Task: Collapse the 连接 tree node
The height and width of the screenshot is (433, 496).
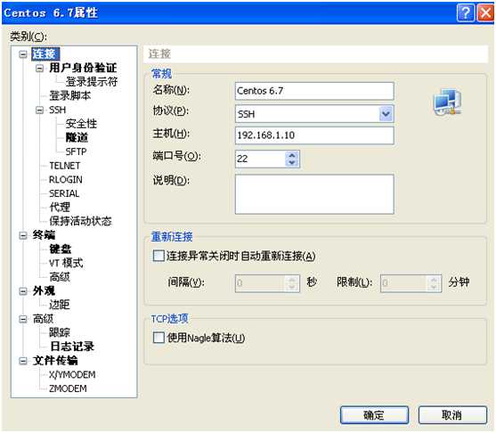Action: point(23,54)
